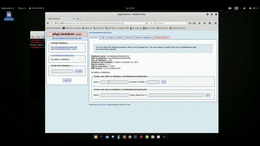Screen dimensions: 260x146
Task: Switch to the Export tab
Action: (111, 38)
